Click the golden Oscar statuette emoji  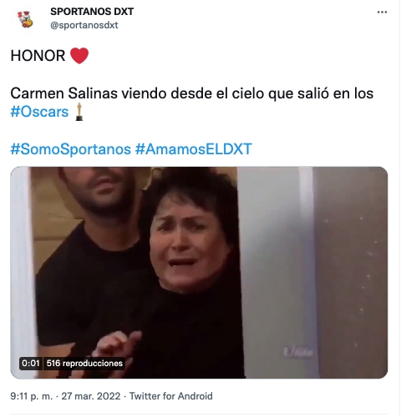[x=79, y=112]
